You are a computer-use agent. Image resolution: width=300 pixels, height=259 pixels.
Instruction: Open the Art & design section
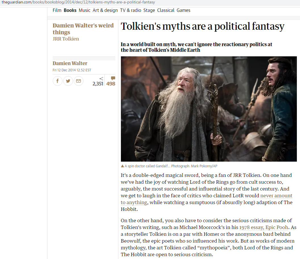point(105,10)
